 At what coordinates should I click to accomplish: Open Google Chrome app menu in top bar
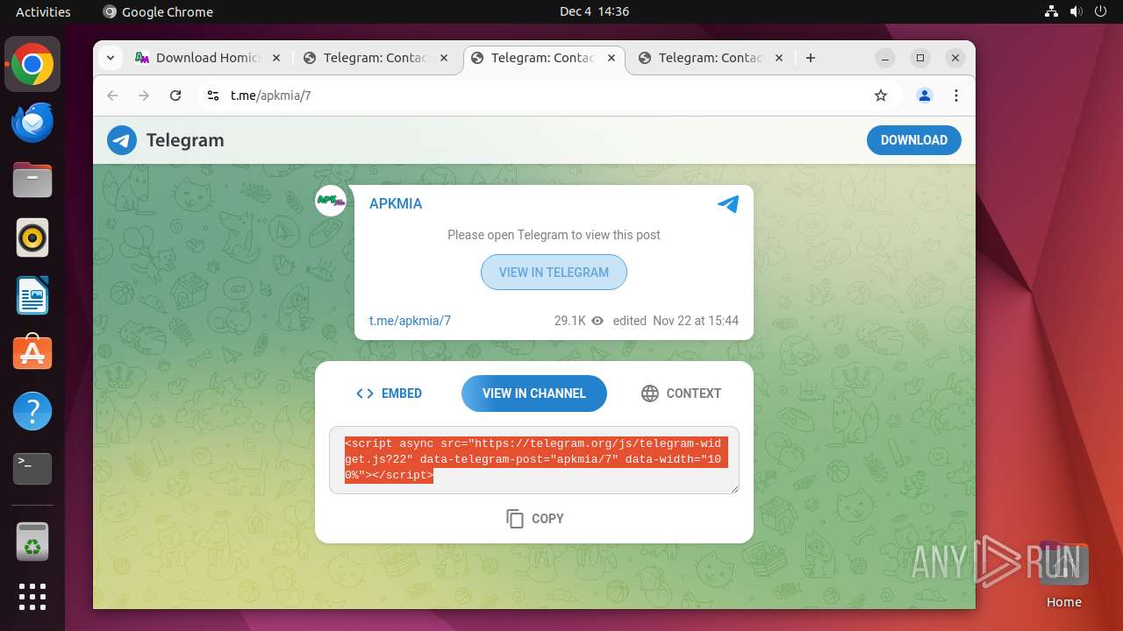(158, 11)
